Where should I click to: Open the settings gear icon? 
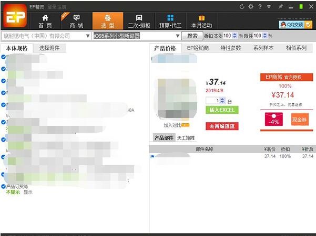tap(251, 7)
